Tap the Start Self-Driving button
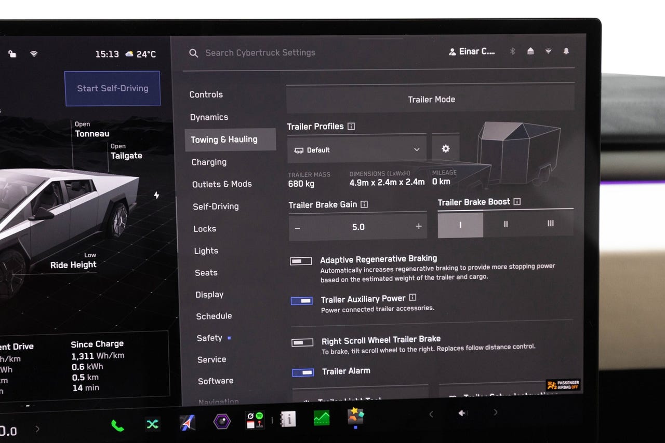665x443 pixels. coord(113,88)
